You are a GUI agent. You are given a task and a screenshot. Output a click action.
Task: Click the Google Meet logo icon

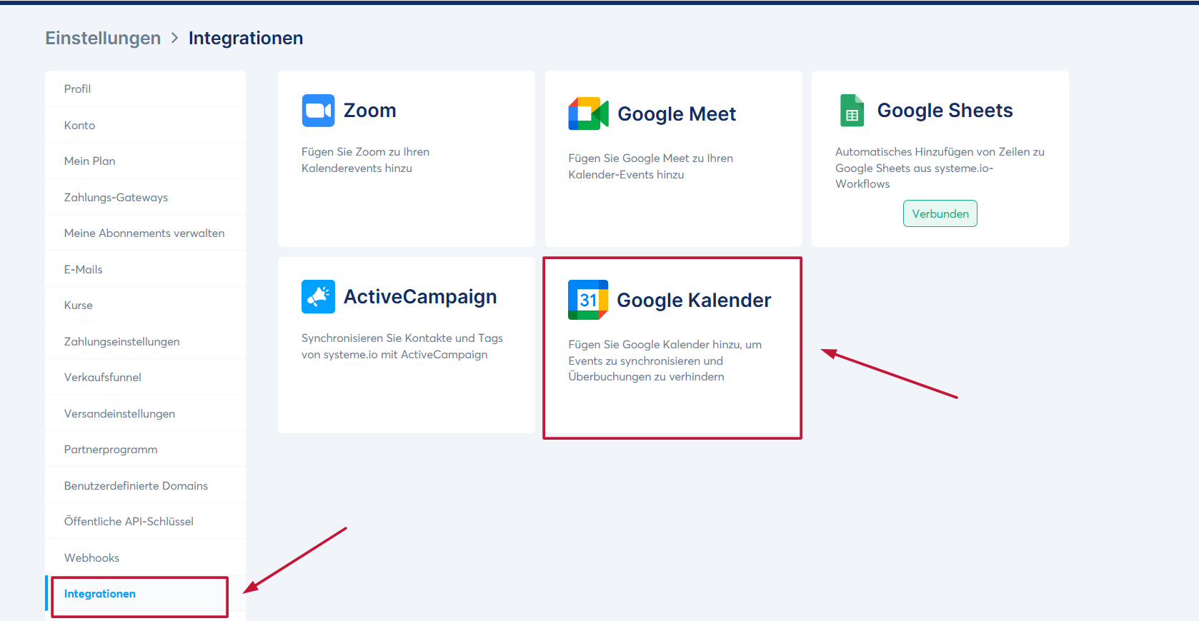click(588, 113)
